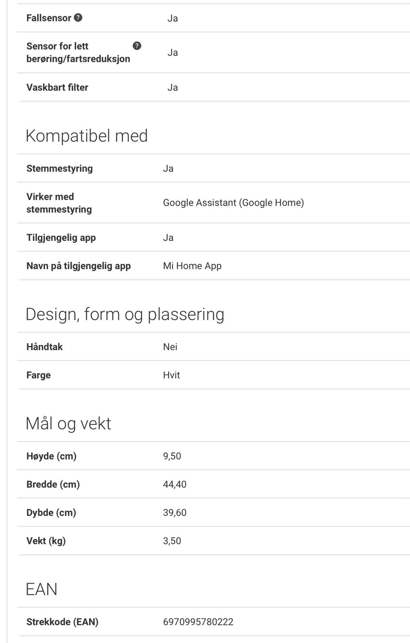Click the Mi Home App value

(192, 266)
